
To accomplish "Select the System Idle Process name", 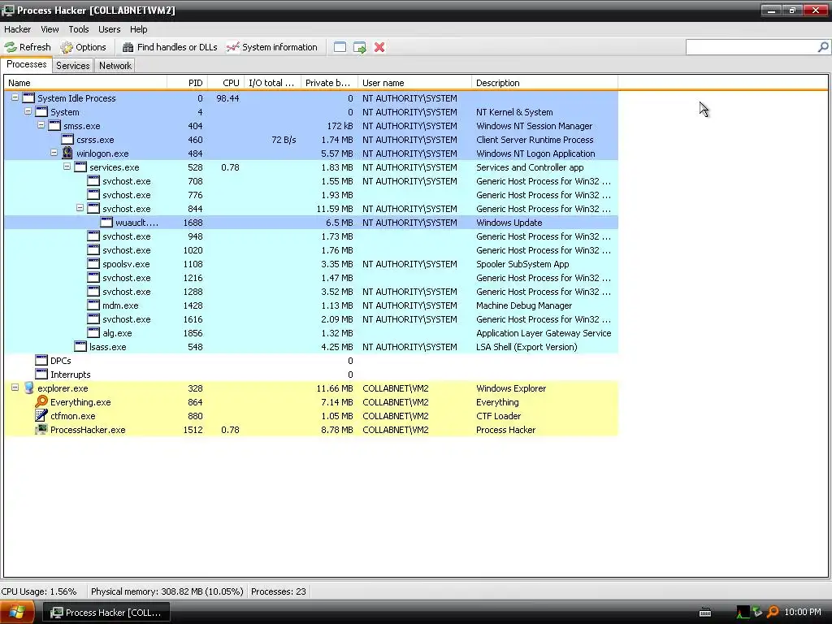I will click(x=76, y=98).
